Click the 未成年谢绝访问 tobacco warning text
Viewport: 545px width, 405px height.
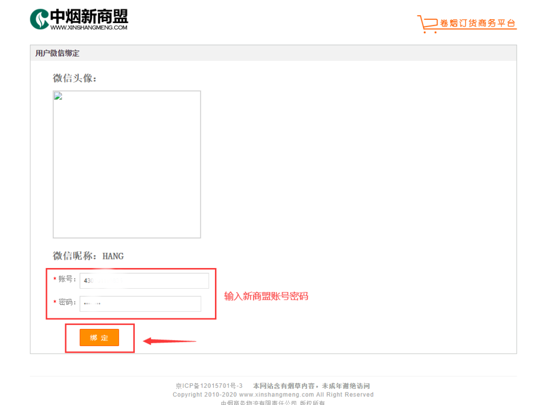[x=311, y=385]
